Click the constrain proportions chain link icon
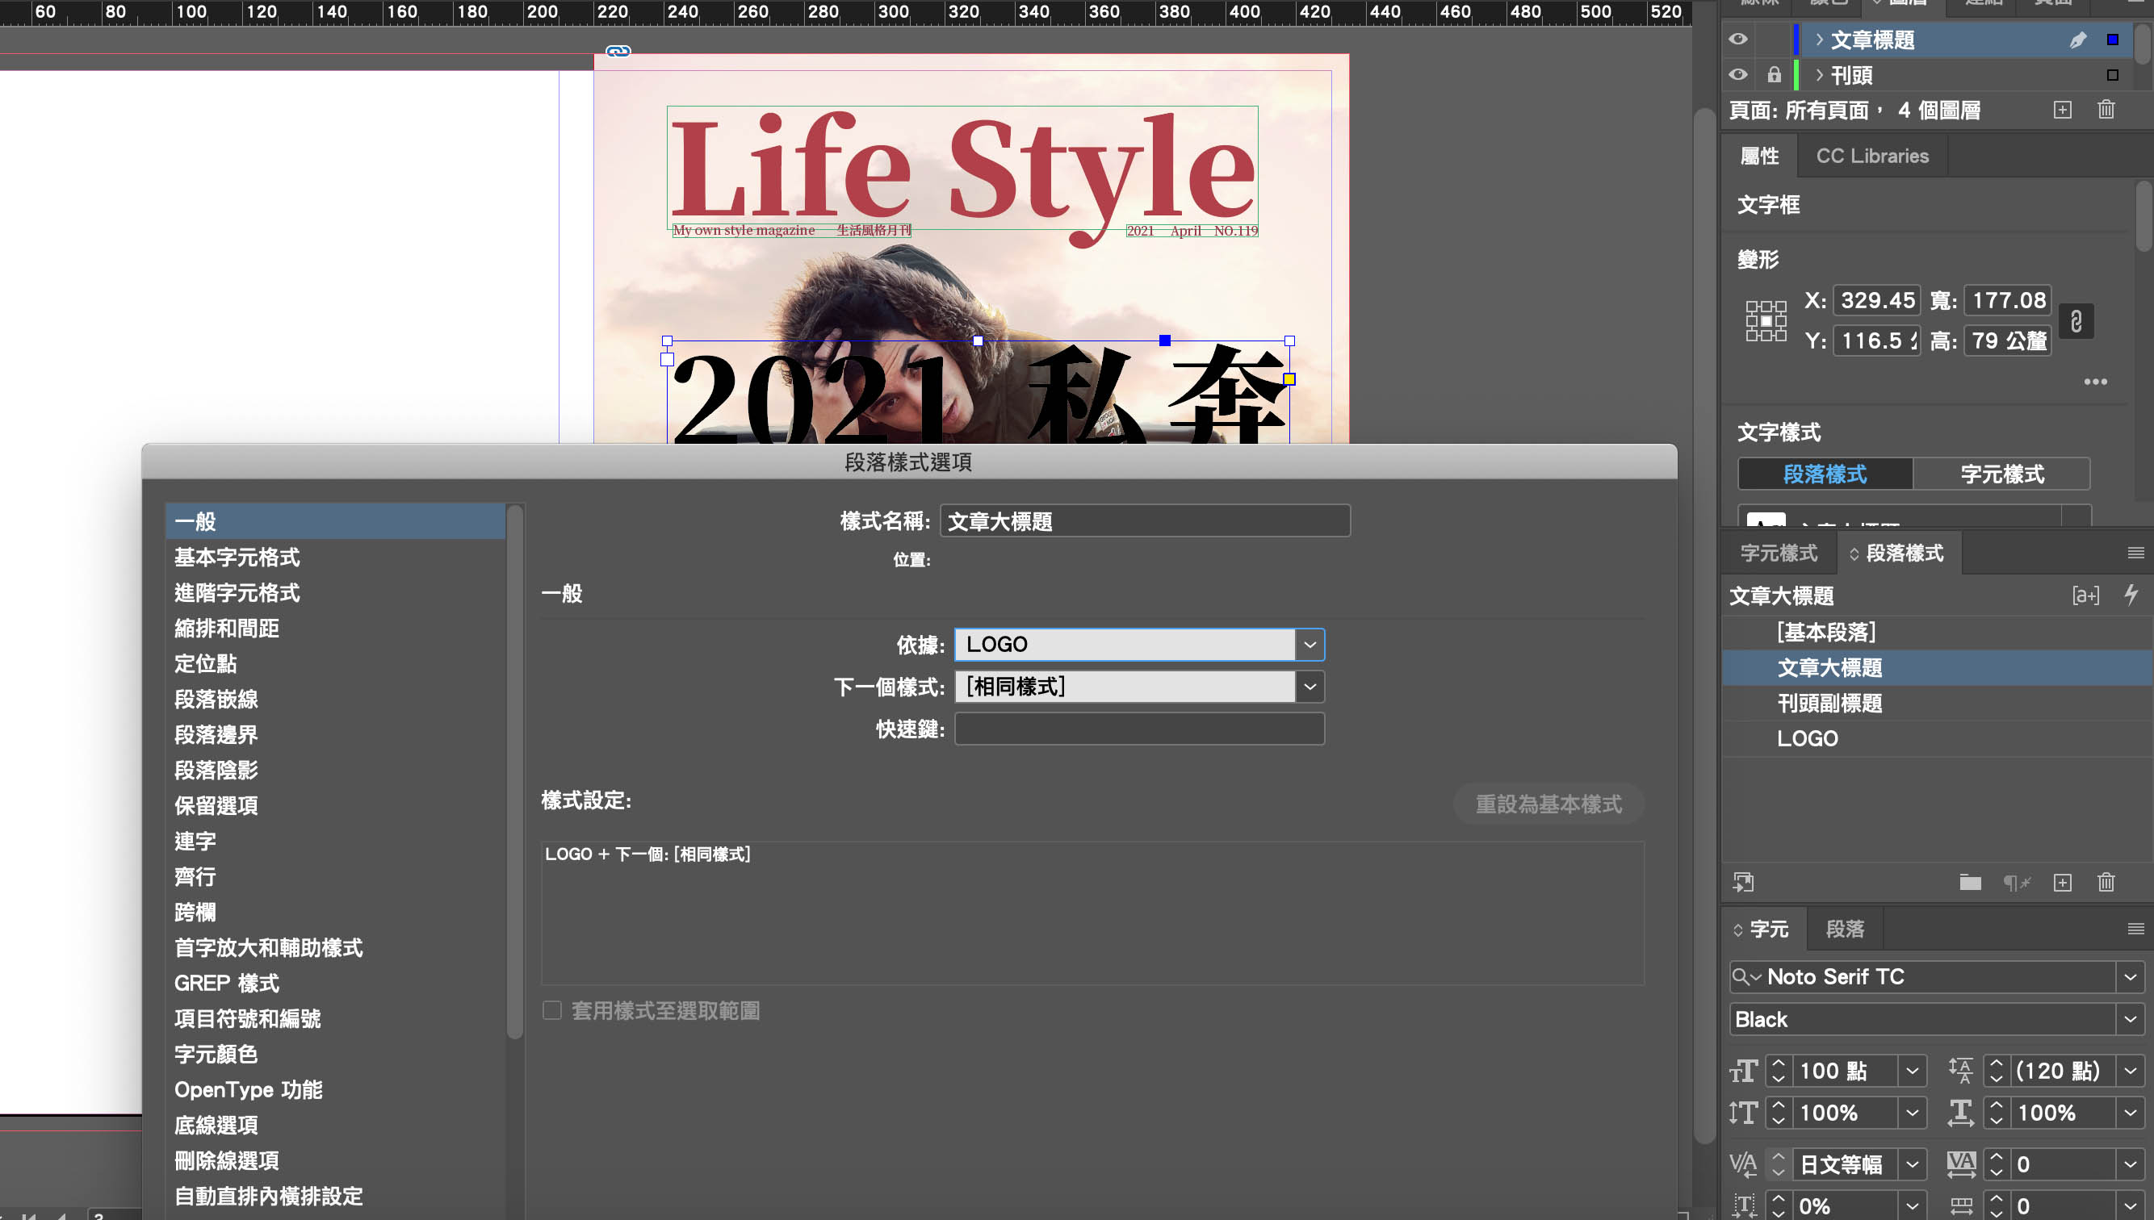2154x1220 pixels. pyautogui.click(x=2076, y=321)
